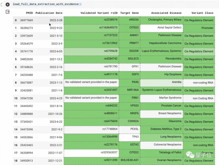Click the PMID column header
Image resolution: width=219 pixels, height=165 pixels.
pos(29,13)
